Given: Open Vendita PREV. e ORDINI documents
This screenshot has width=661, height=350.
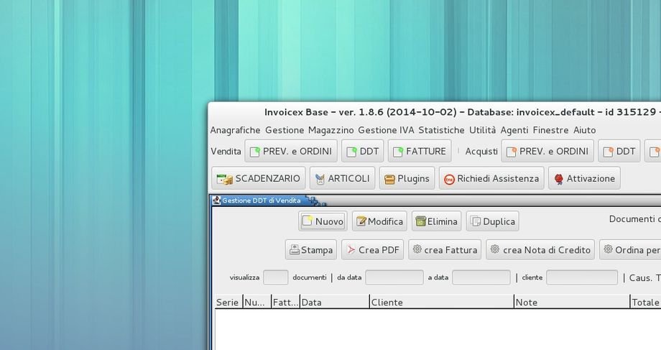Looking at the screenshot, I should point(291,152).
